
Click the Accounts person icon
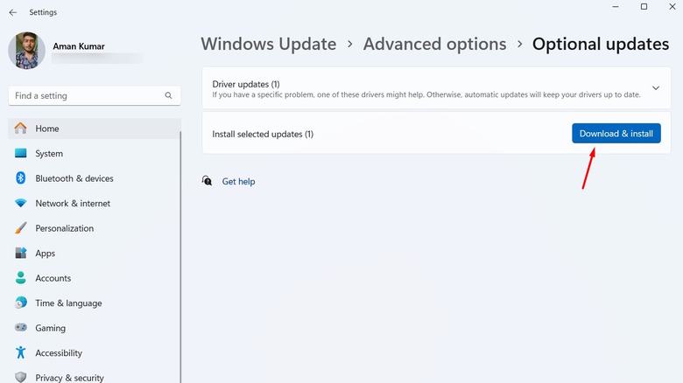coord(21,278)
